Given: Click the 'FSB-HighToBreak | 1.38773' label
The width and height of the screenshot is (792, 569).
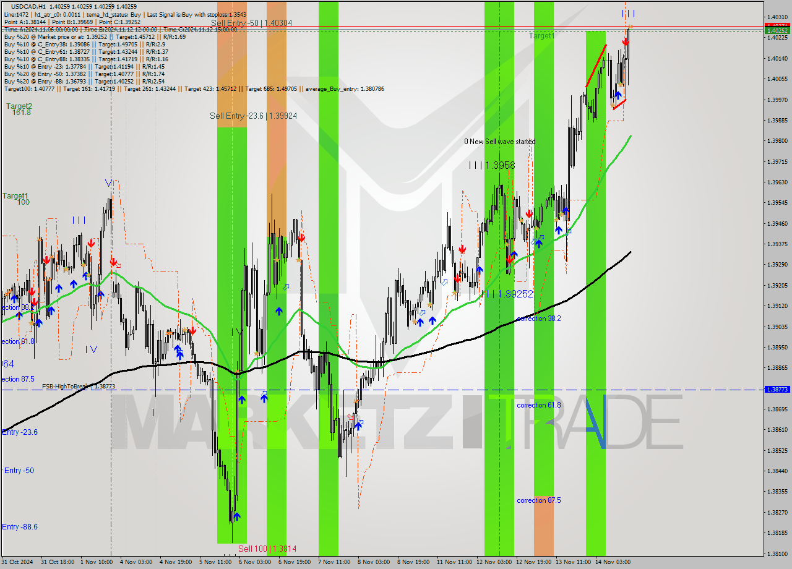Looking at the screenshot, I should (79, 386).
